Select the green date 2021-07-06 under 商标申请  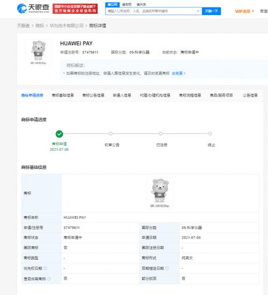(59, 150)
